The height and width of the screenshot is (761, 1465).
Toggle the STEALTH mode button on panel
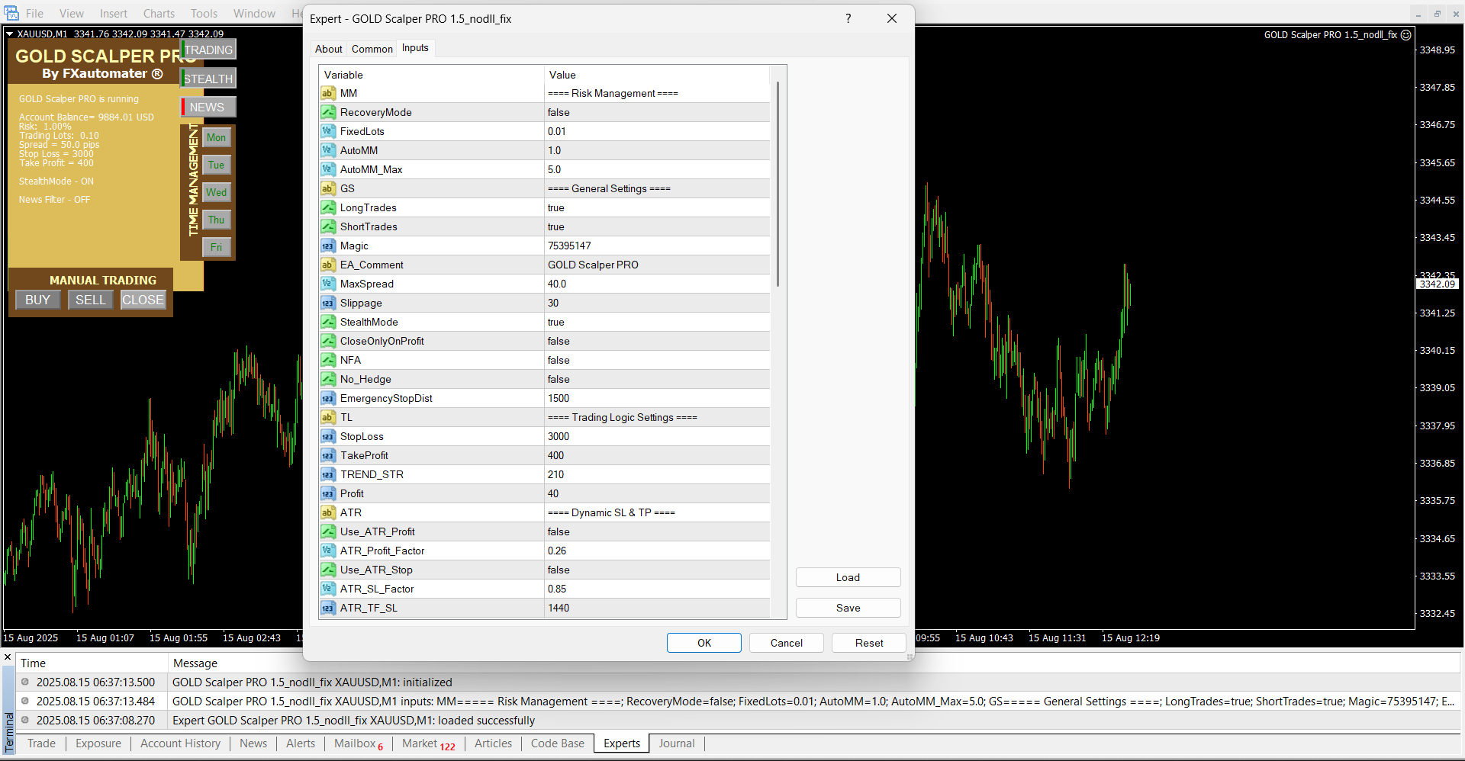click(x=208, y=79)
